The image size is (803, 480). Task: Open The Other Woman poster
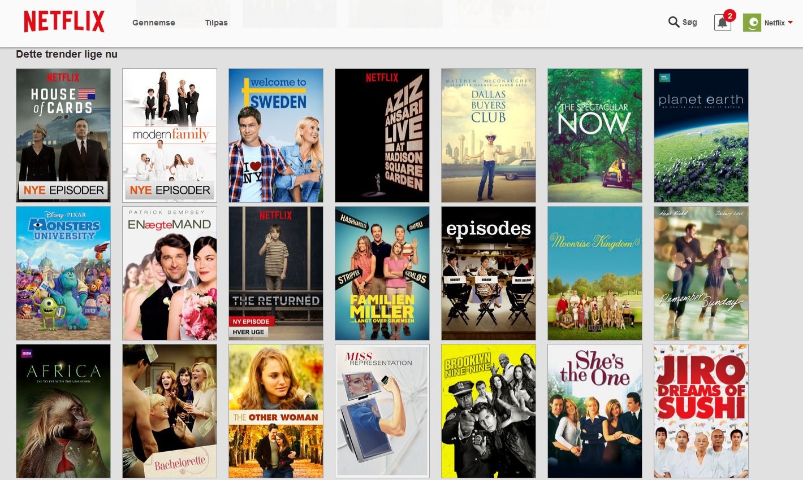276,411
